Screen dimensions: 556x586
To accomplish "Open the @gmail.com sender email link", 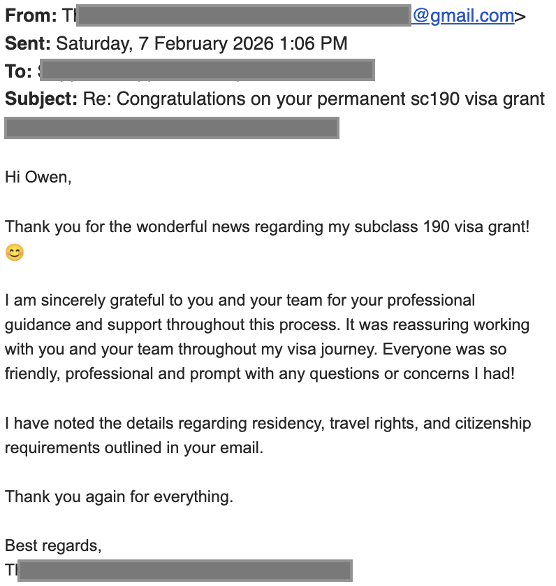I will 463,16.
